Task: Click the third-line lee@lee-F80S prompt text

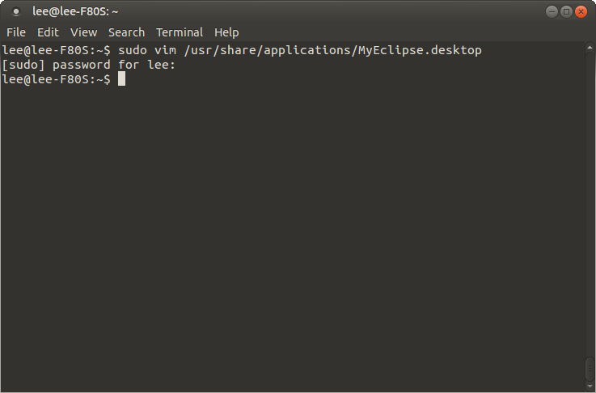Action: 57,79
